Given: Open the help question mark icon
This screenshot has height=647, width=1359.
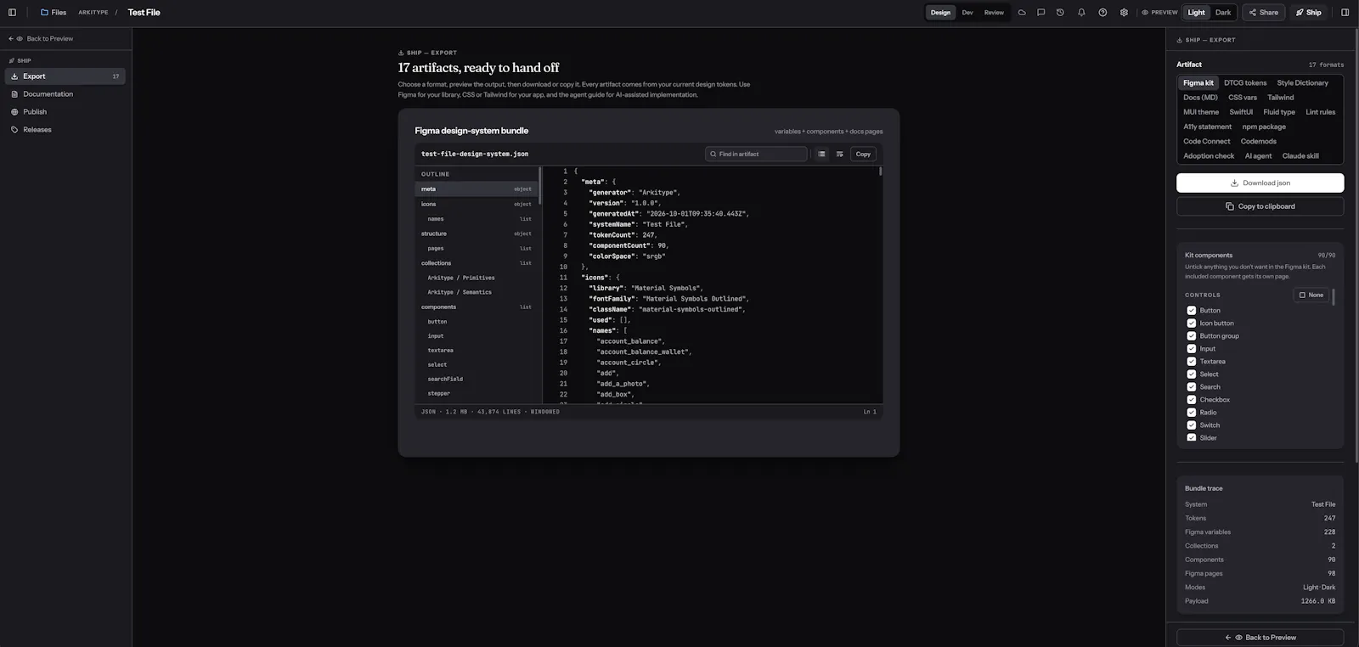Looking at the screenshot, I should click(x=1102, y=13).
